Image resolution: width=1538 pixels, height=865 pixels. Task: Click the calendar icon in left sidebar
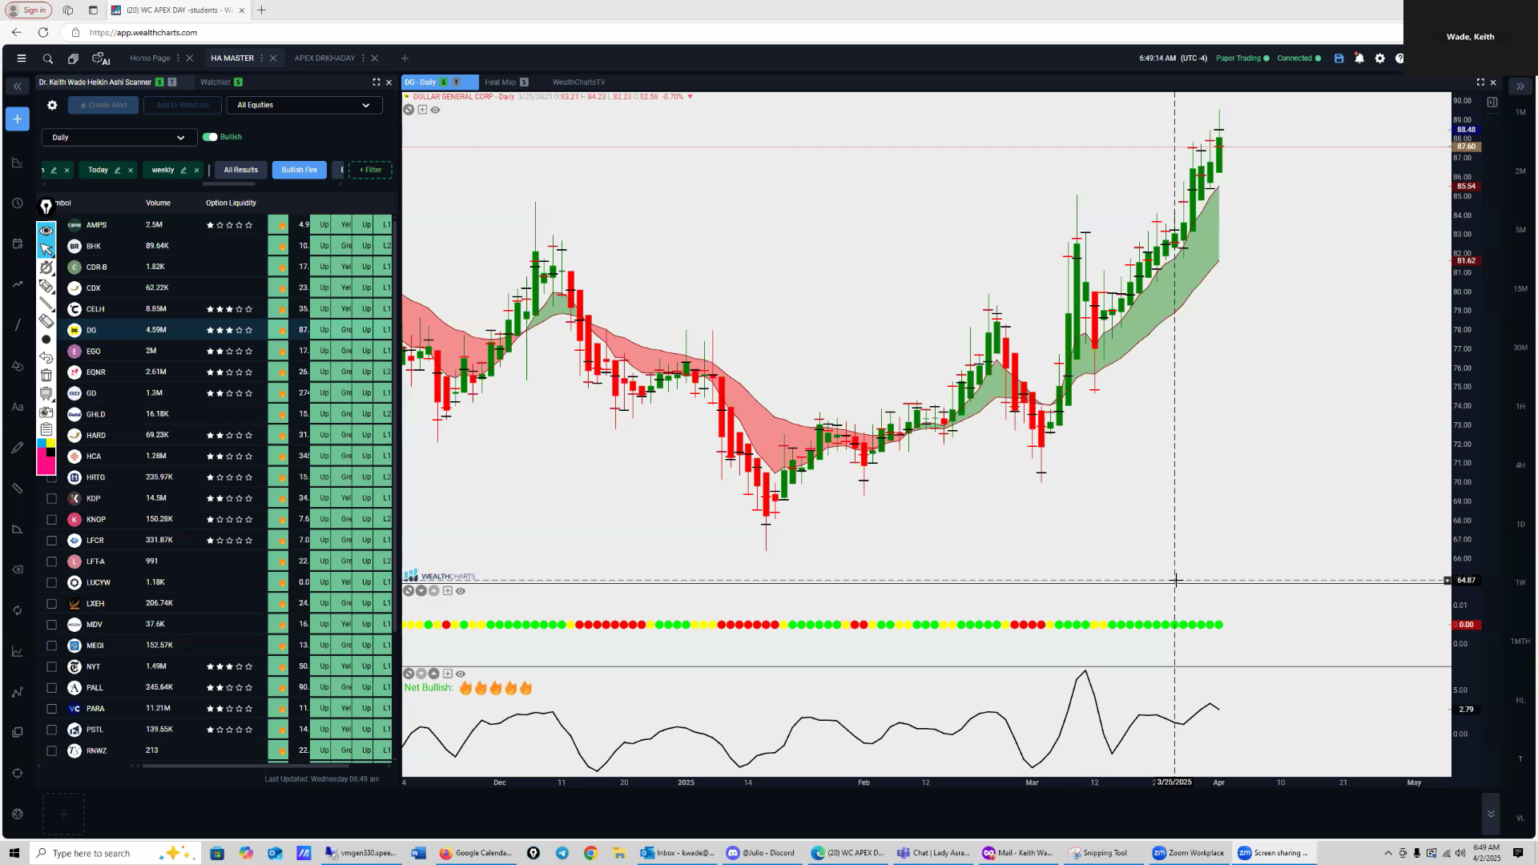[18, 243]
